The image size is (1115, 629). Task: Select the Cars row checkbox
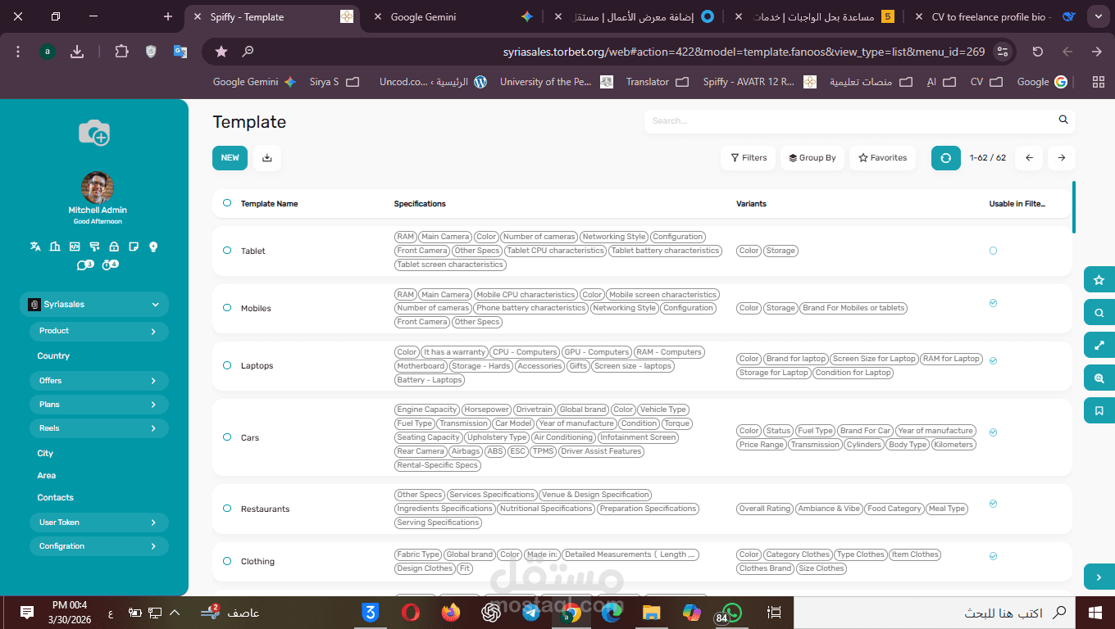(227, 437)
